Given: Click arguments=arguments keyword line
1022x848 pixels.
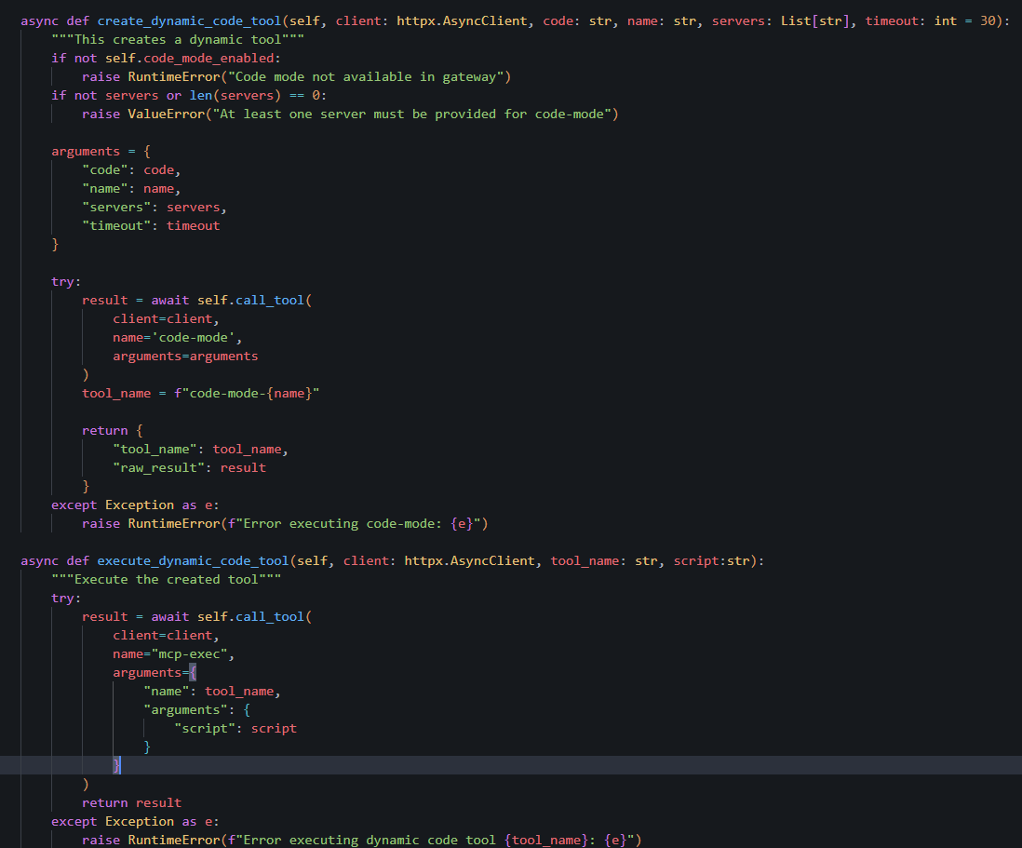Looking at the screenshot, I should (185, 356).
